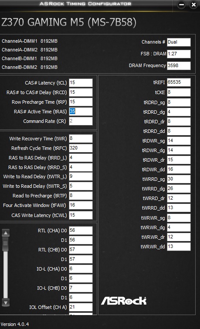Click the ASRock logo
This screenshot has height=329, width=200.
click(x=124, y=301)
